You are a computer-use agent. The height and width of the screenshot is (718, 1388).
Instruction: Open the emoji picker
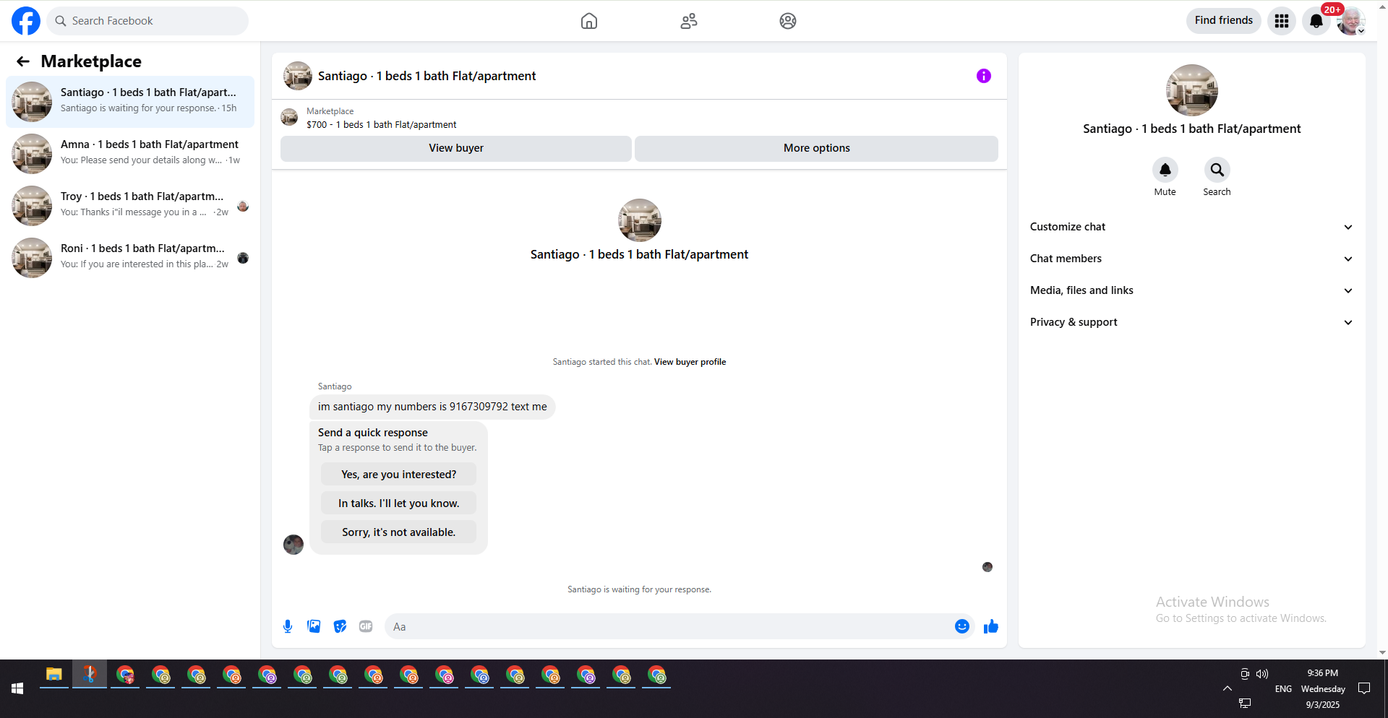tap(962, 626)
